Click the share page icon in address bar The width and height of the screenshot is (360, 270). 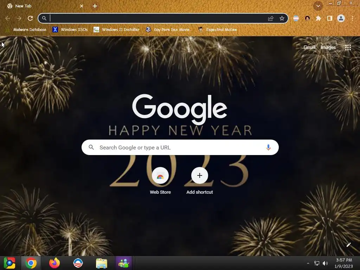point(271,19)
